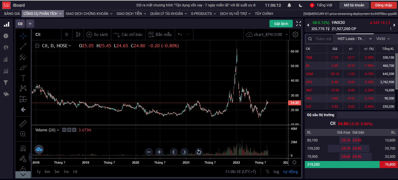Change the D timeframe interval
The image size is (398, 180).
pos(67,34)
